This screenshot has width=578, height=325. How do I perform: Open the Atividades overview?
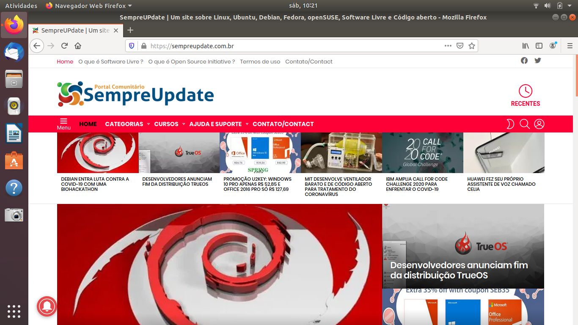[x=21, y=6]
